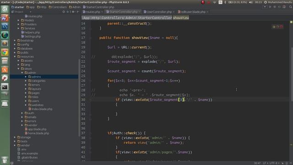The width and height of the screenshot is (293, 165).
Task: Open the Ubuntu Dash home launcher
Action: pyautogui.click(x=5, y=9)
